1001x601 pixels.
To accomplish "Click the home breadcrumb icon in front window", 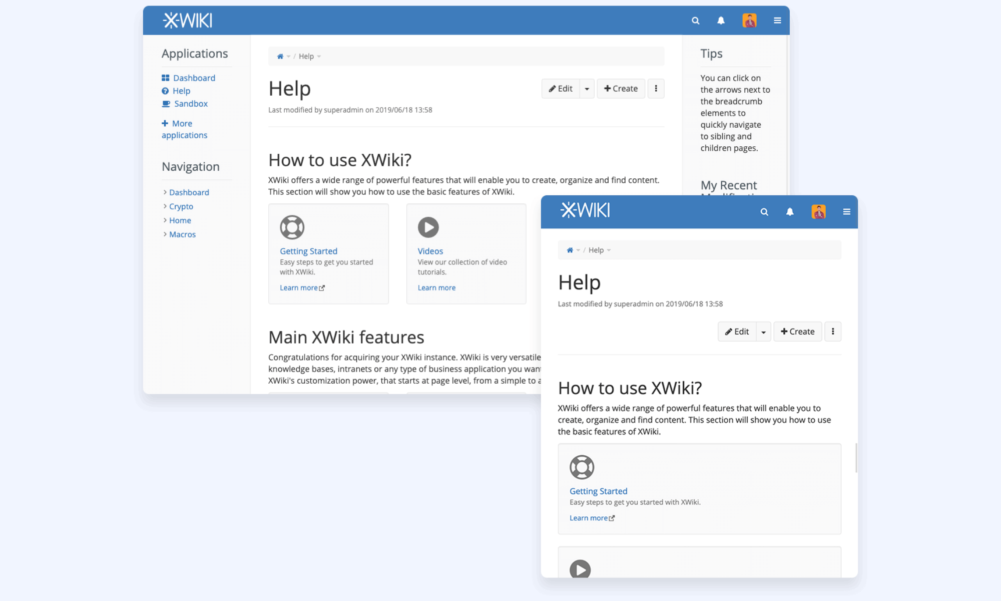I will click(x=570, y=250).
